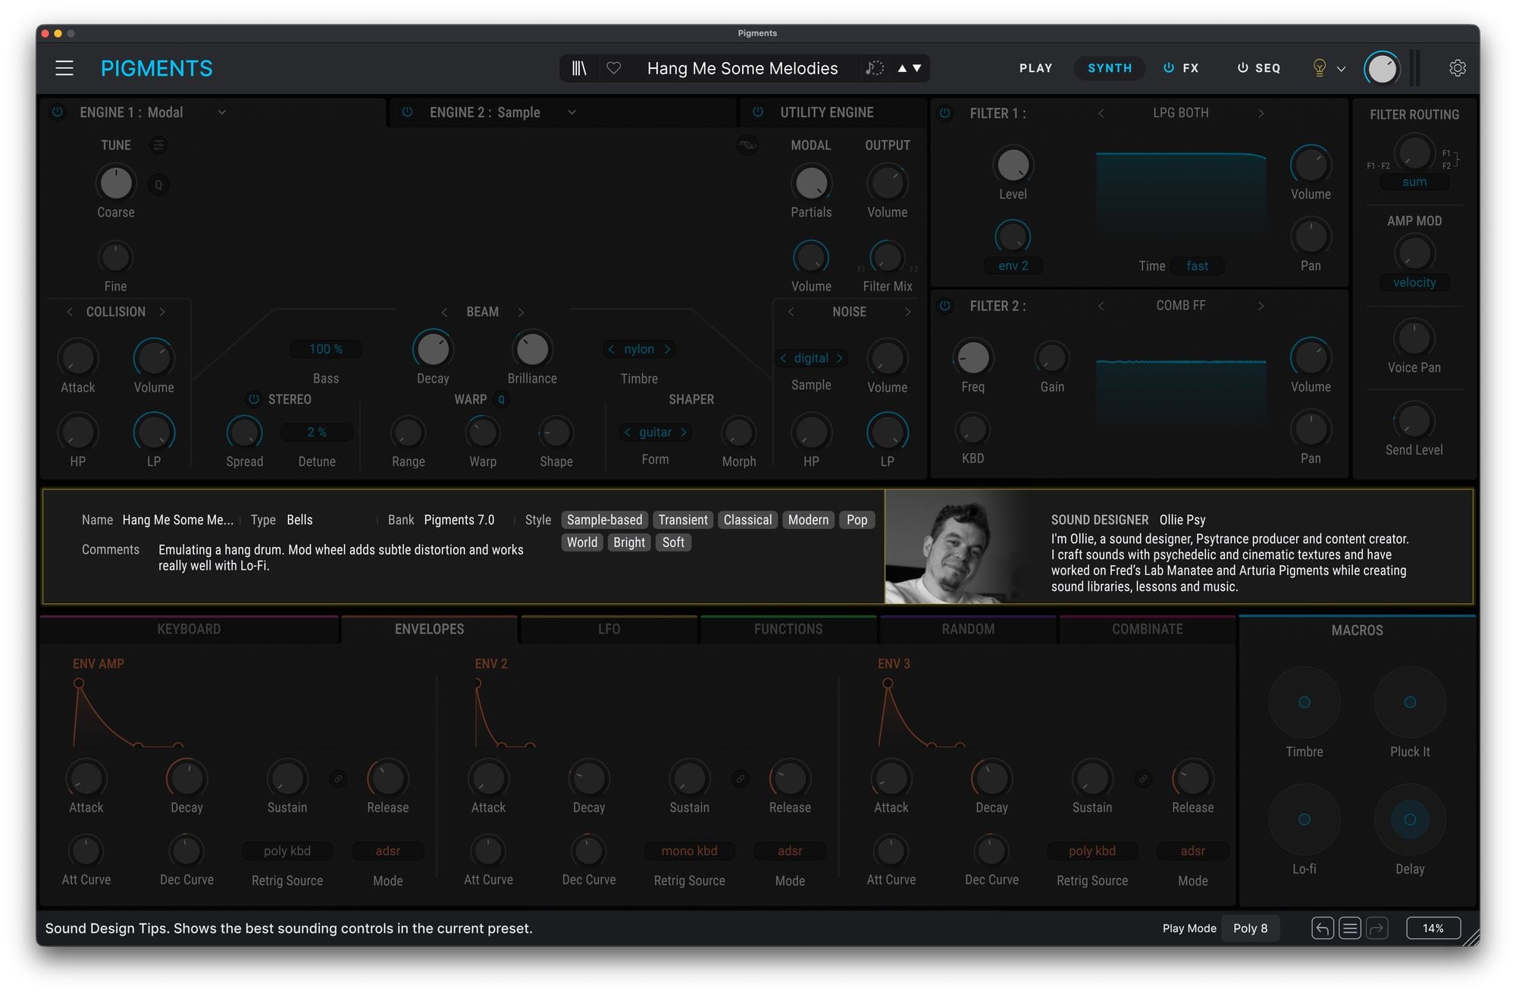Click the Bells type label
1516x994 pixels.
pos(299,520)
